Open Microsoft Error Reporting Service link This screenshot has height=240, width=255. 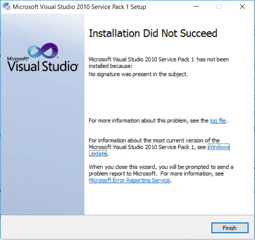(129, 180)
